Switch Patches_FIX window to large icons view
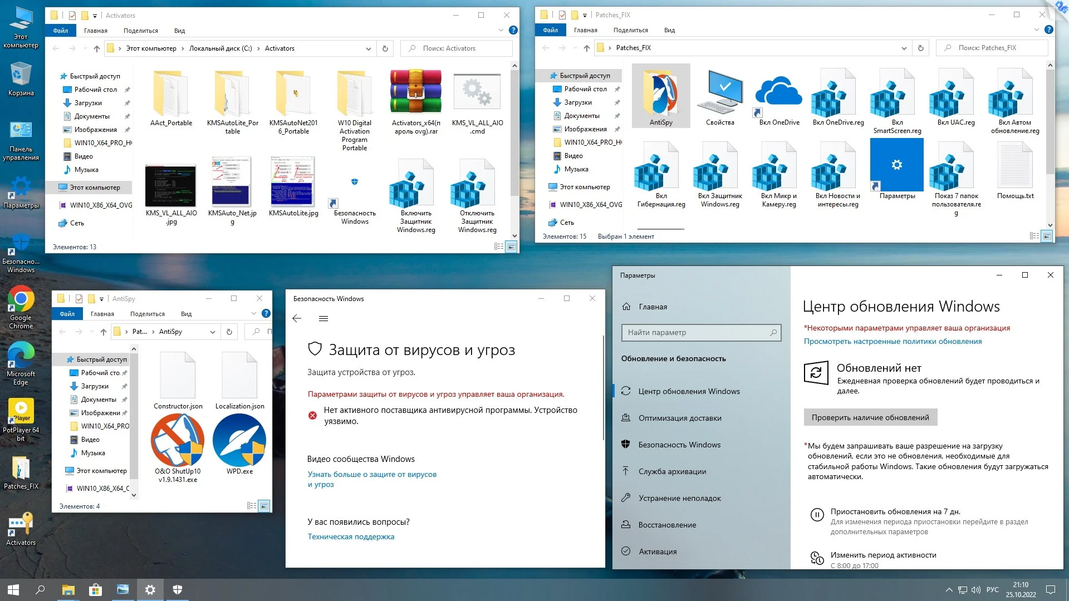This screenshot has height=601, width=1069. [x=1047, y=237]
